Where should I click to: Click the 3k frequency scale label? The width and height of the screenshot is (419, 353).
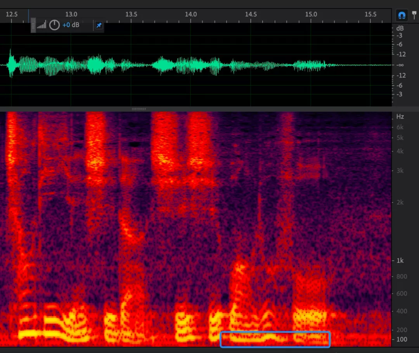[400, 171]
